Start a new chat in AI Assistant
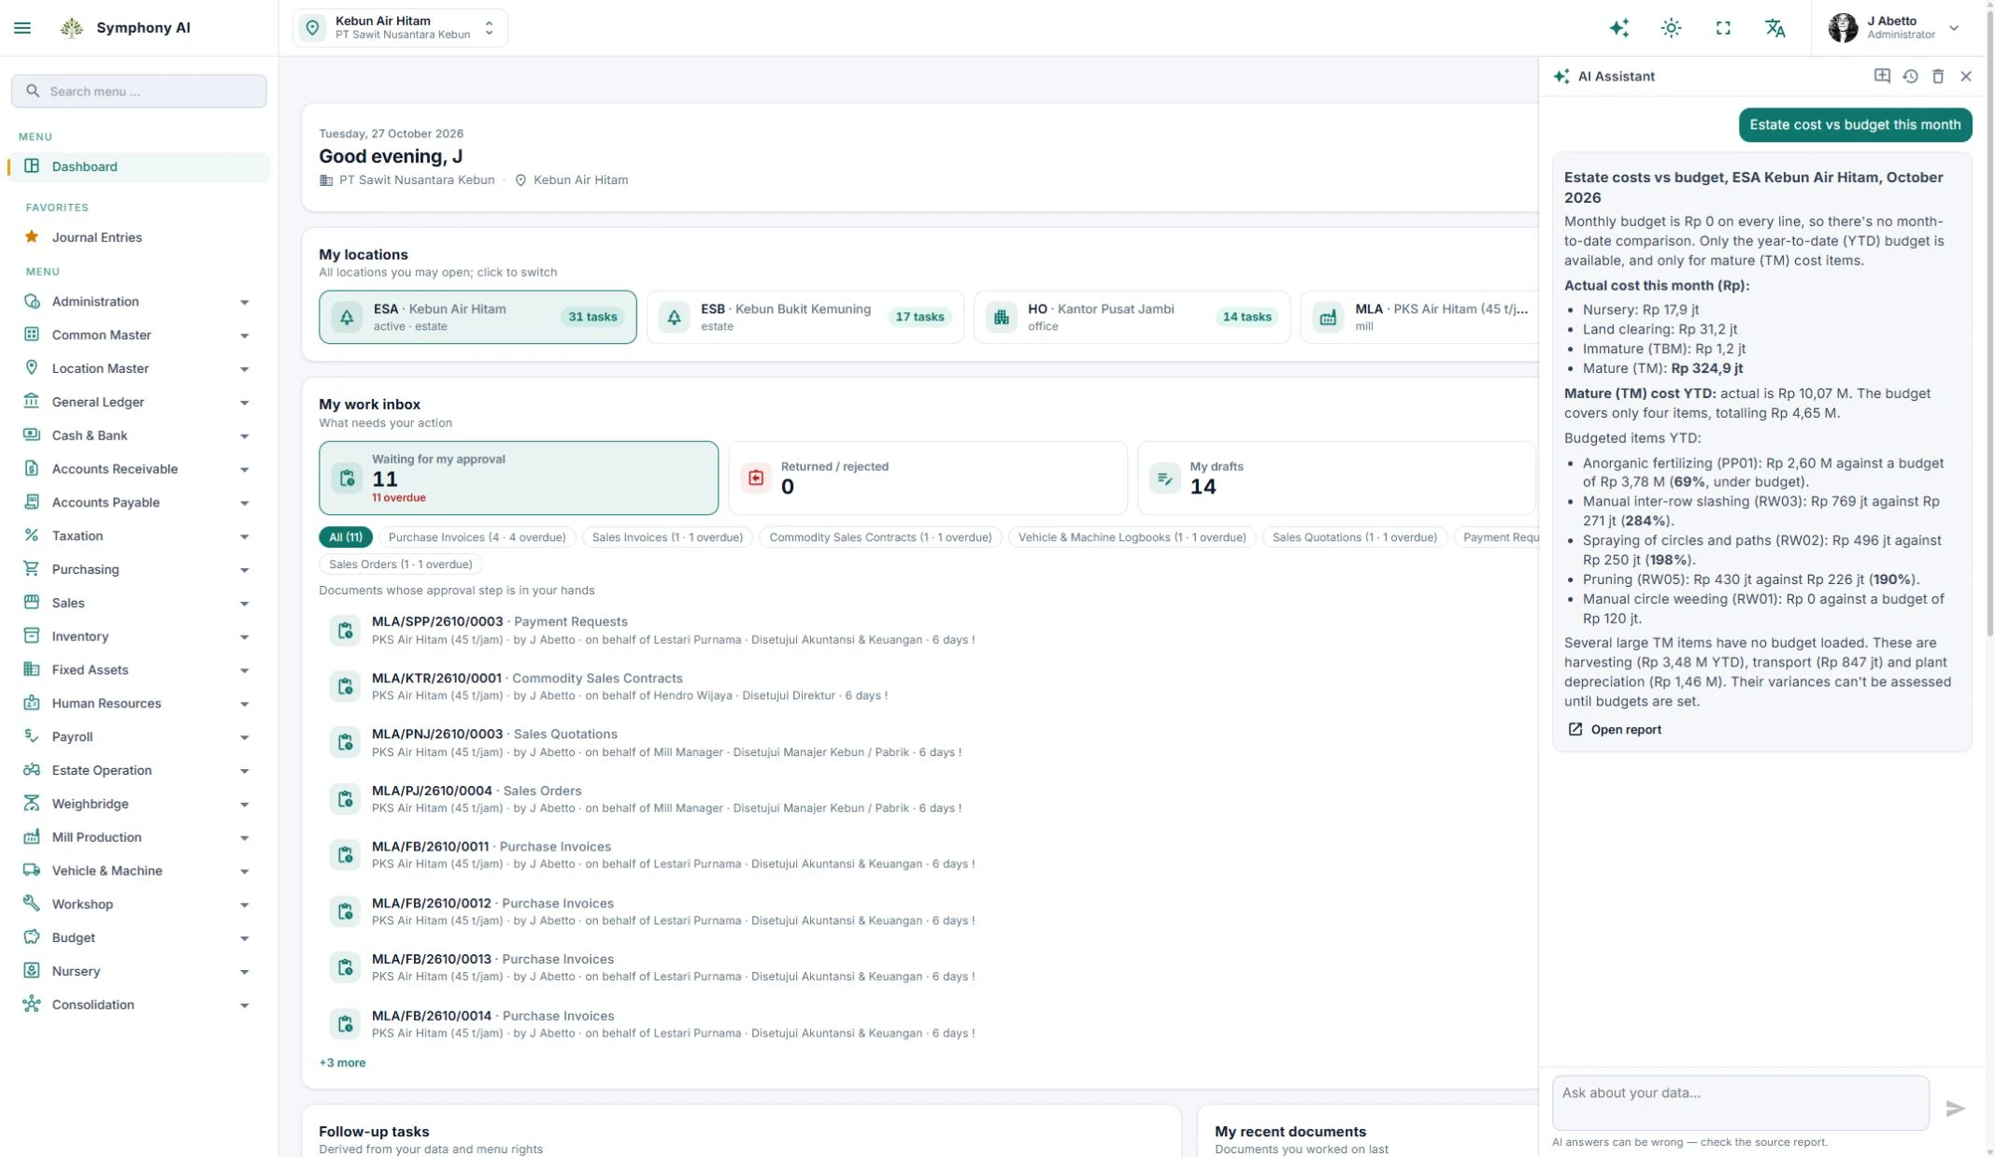The width and height of the screenshot is (1995, 1157). [x=1882, y=76]
